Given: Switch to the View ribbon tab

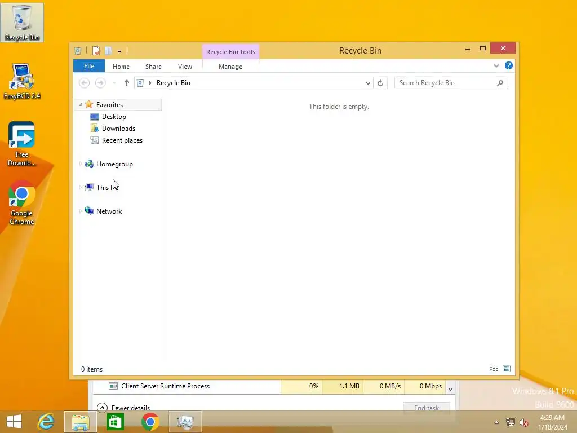Looking at the screenshot, I should click(x=185, y=67).
